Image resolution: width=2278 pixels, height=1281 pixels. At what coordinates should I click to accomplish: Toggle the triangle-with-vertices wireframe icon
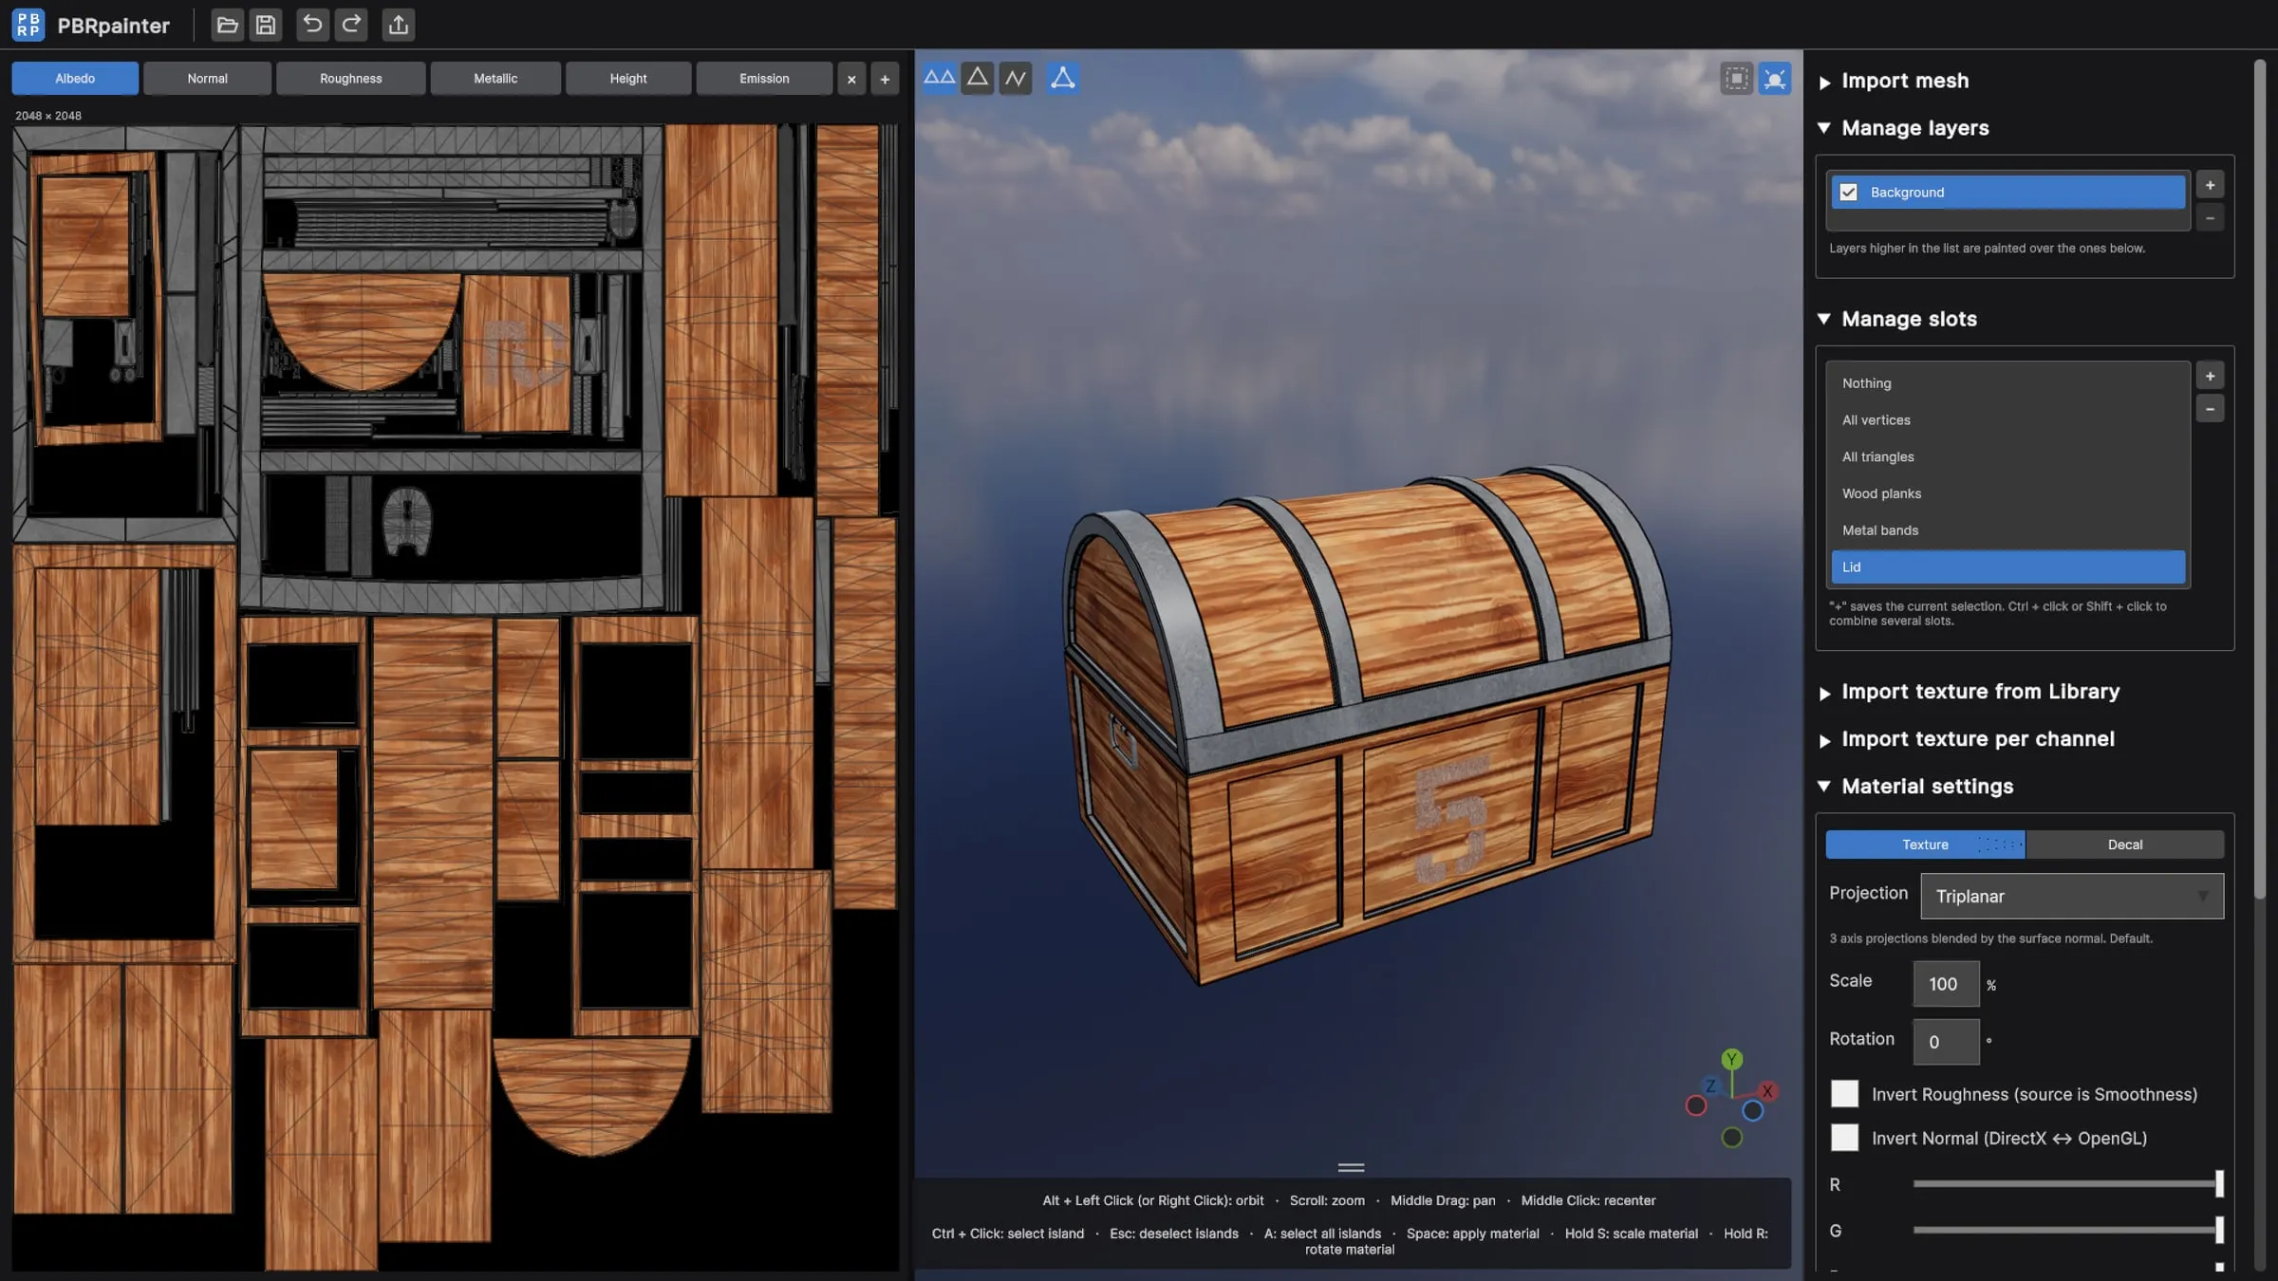click(1063, 78)
